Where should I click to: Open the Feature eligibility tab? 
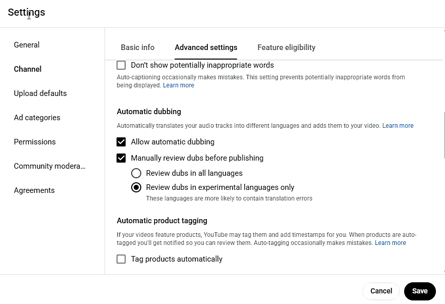286,47
